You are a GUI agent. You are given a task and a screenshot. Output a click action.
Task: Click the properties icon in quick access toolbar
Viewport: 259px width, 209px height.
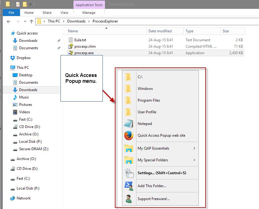click(x=18, y=4)
